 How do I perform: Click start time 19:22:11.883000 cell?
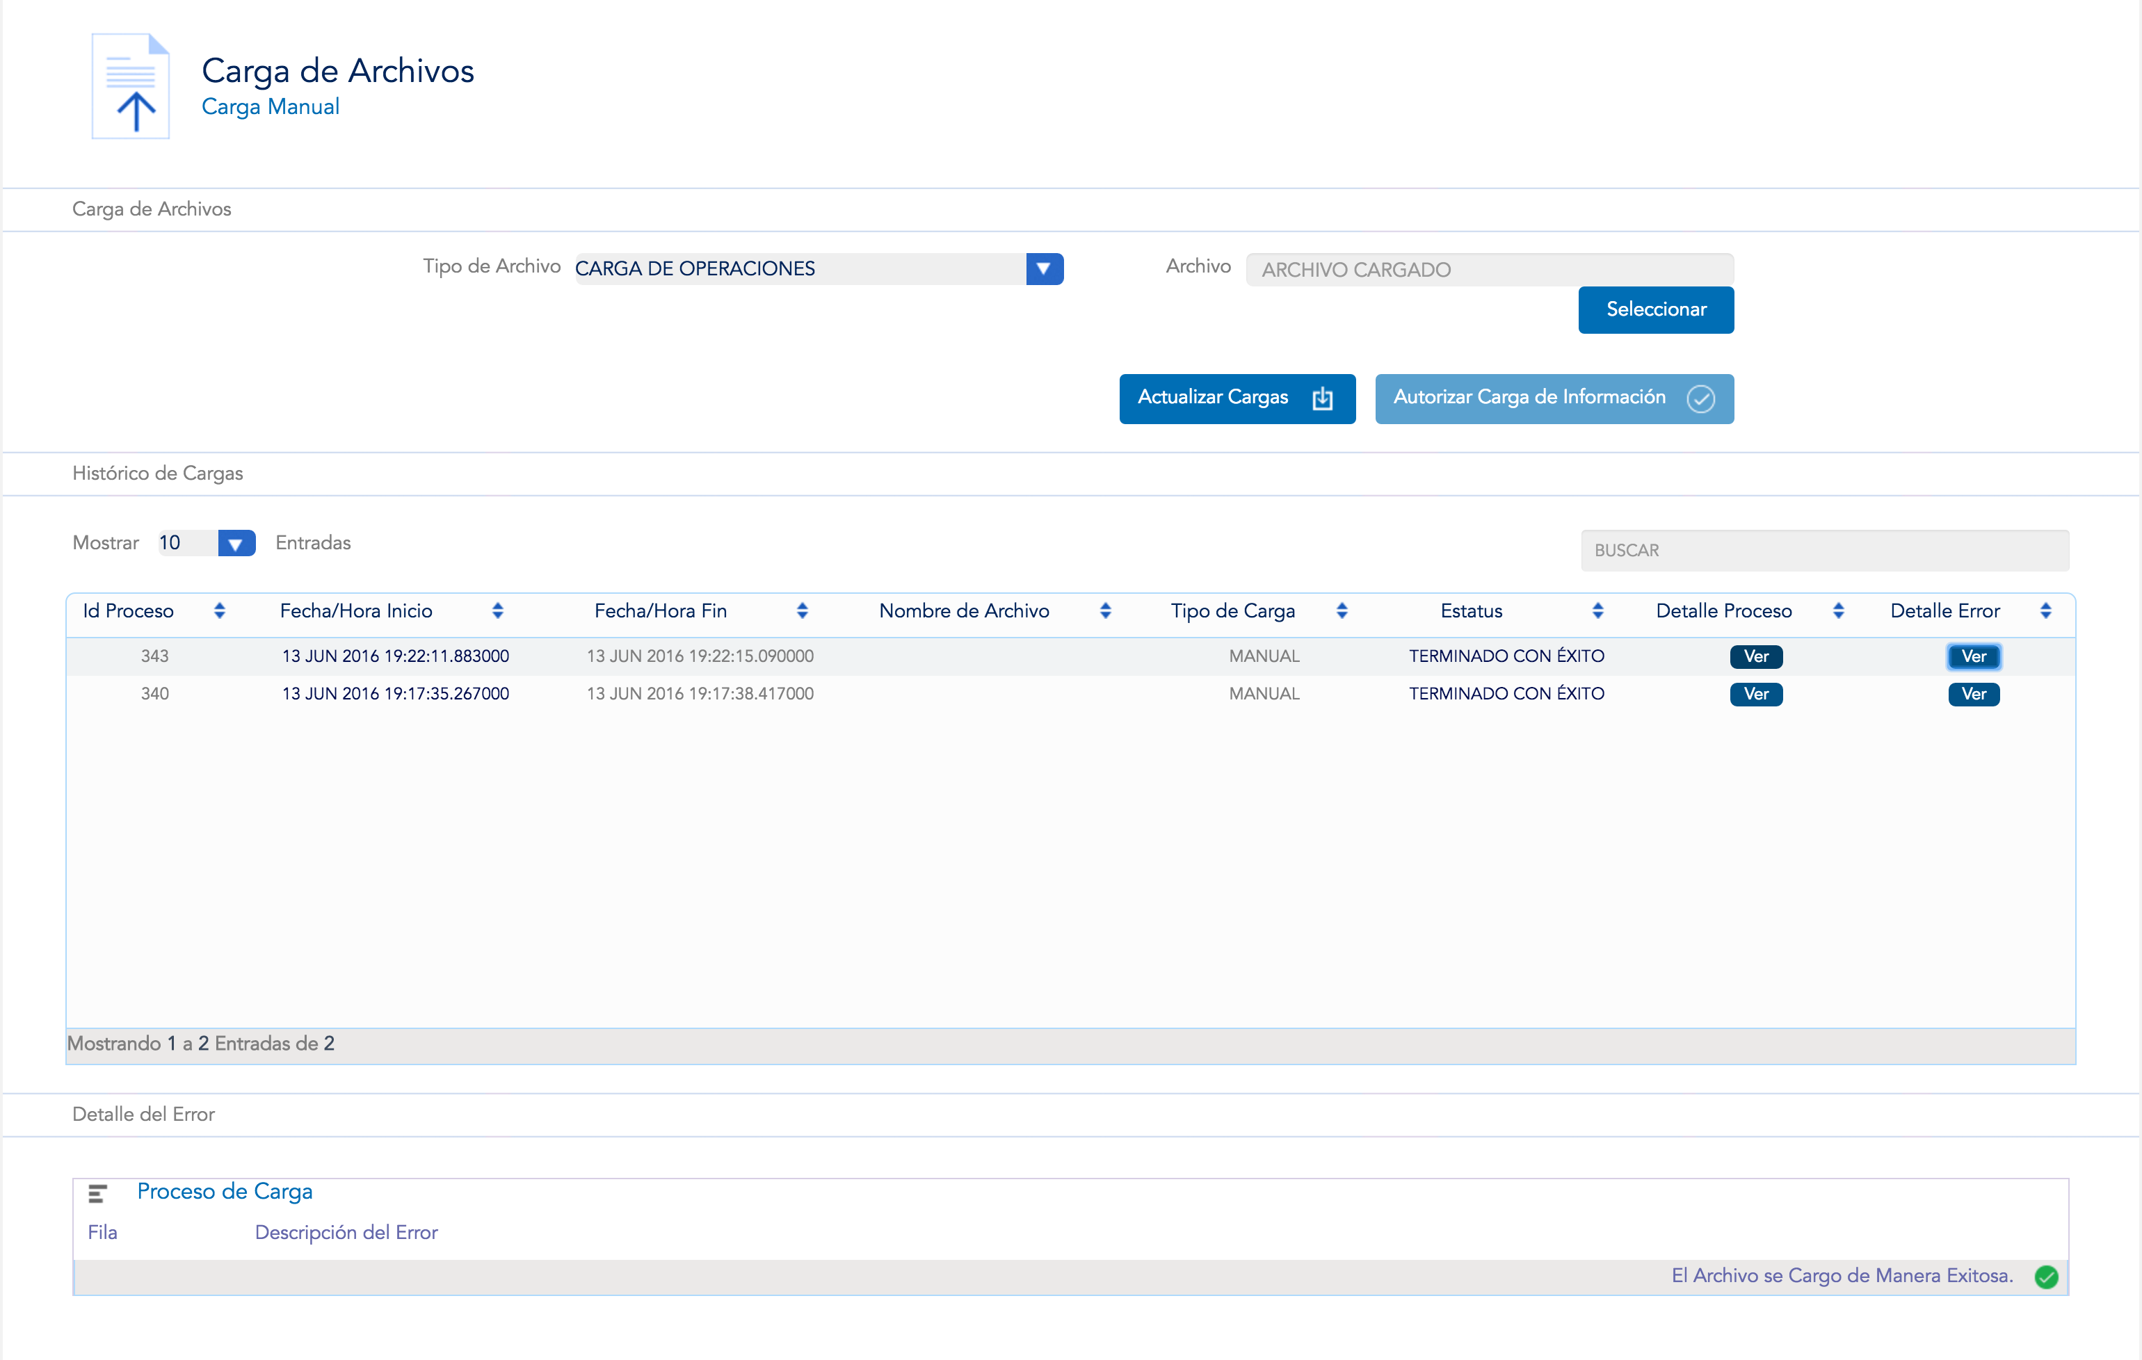point(396,656)
